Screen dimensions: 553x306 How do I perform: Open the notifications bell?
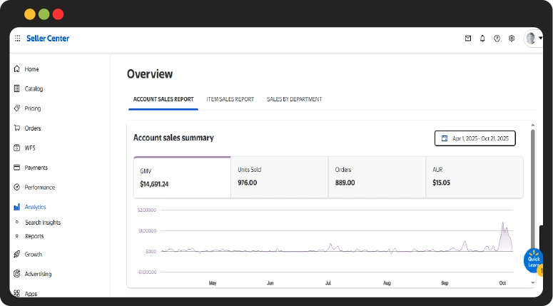[x=482, y=39]
